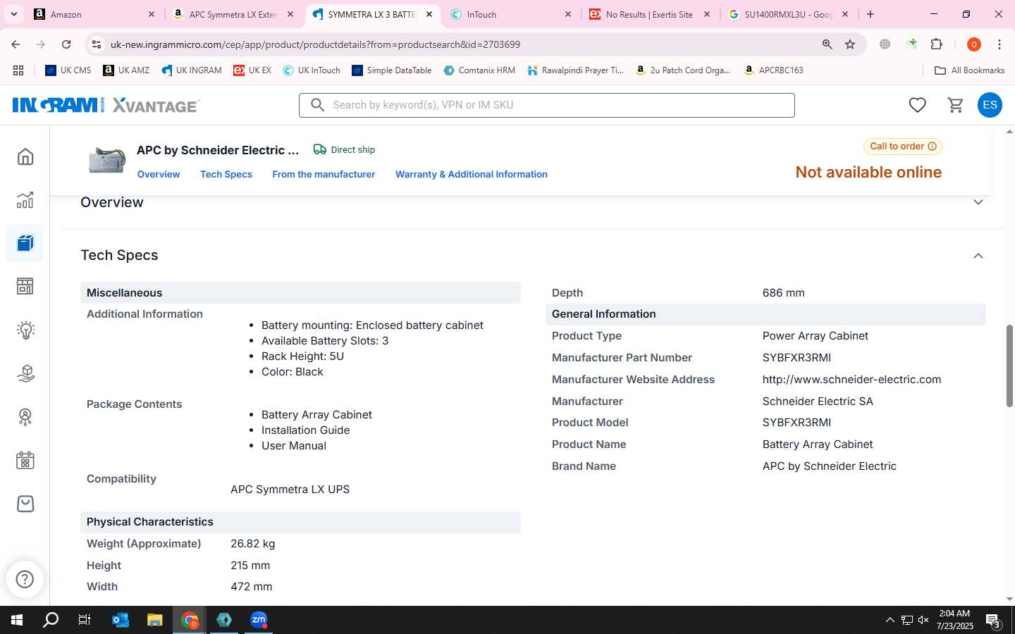Screen dimensions: 1015x634
Task: Open browser zoom magnifier icon
Action: coord(828,44)
